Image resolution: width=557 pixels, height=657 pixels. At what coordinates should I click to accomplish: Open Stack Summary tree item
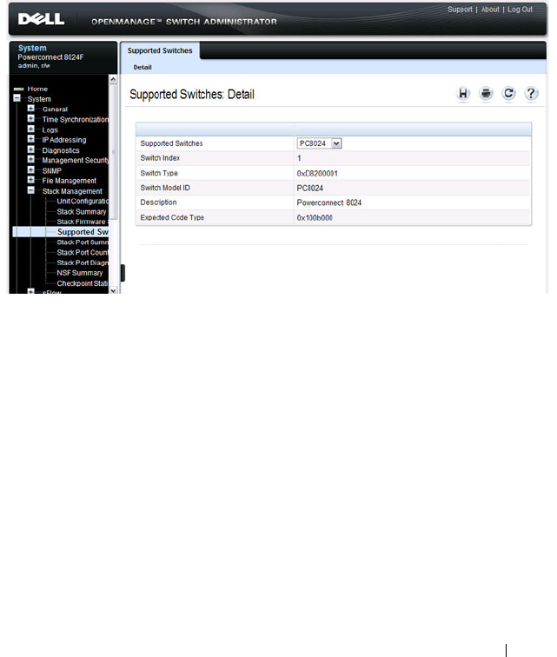pyautogui.click(x=82, y=211)
